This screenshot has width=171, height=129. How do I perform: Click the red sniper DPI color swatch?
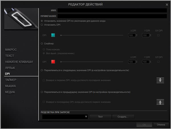point(53,62)
